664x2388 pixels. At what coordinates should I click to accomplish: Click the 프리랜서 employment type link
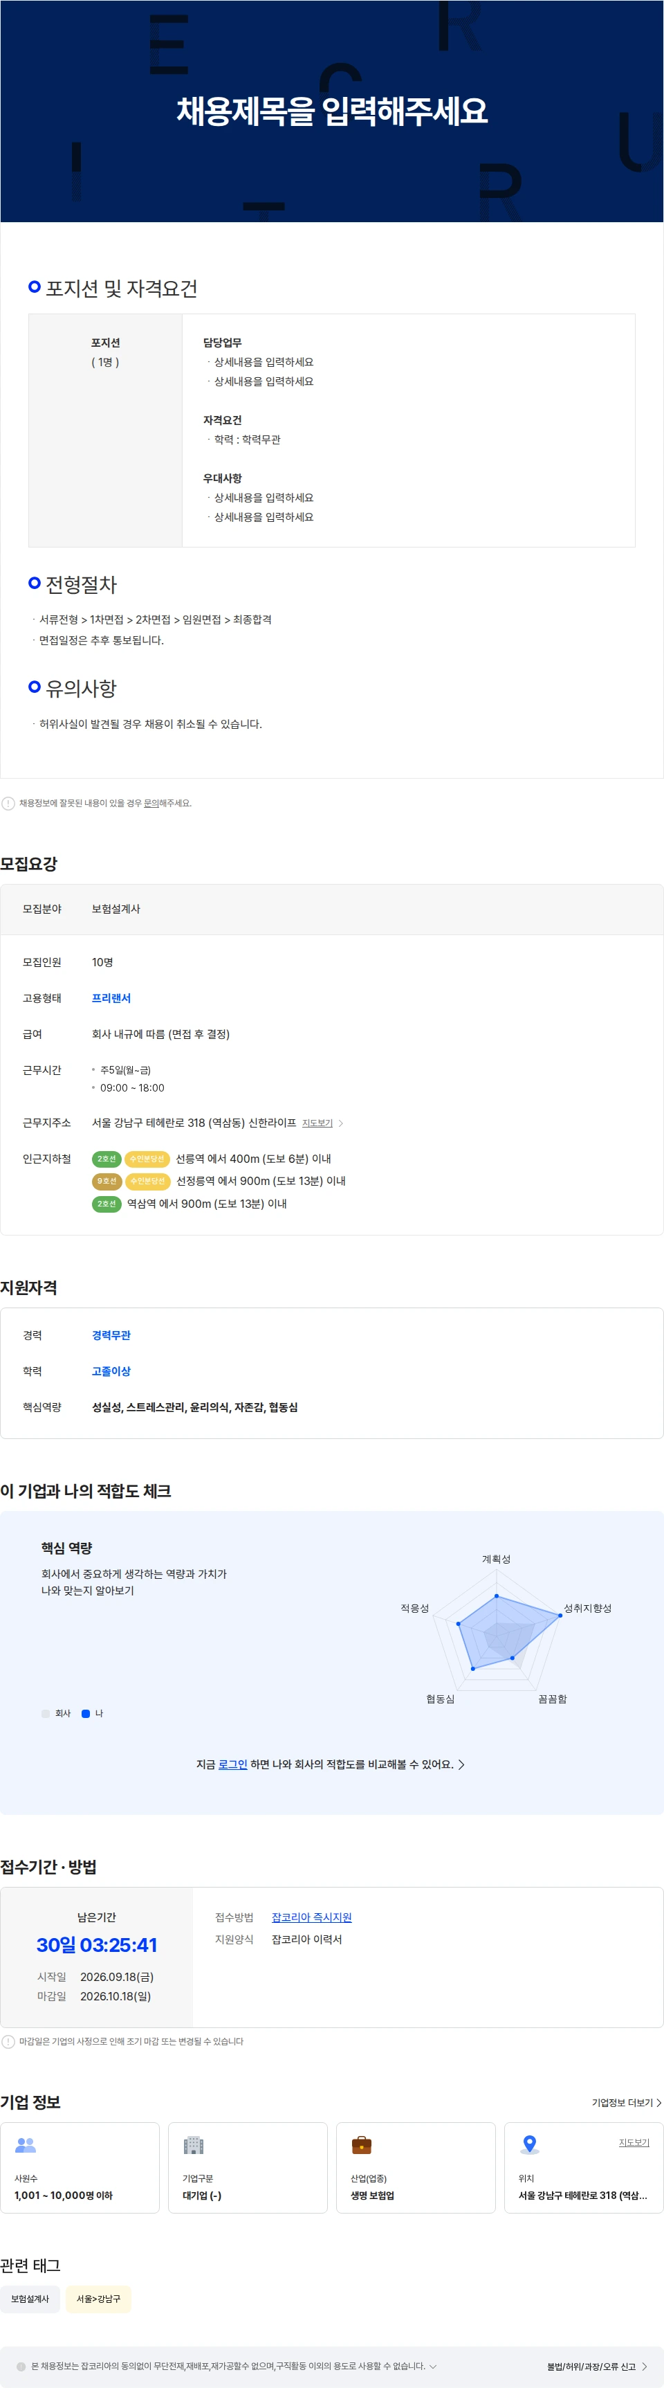(111, 998)
